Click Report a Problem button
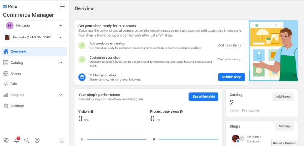This screenshot has width=304, height=146. coord(285,143)
